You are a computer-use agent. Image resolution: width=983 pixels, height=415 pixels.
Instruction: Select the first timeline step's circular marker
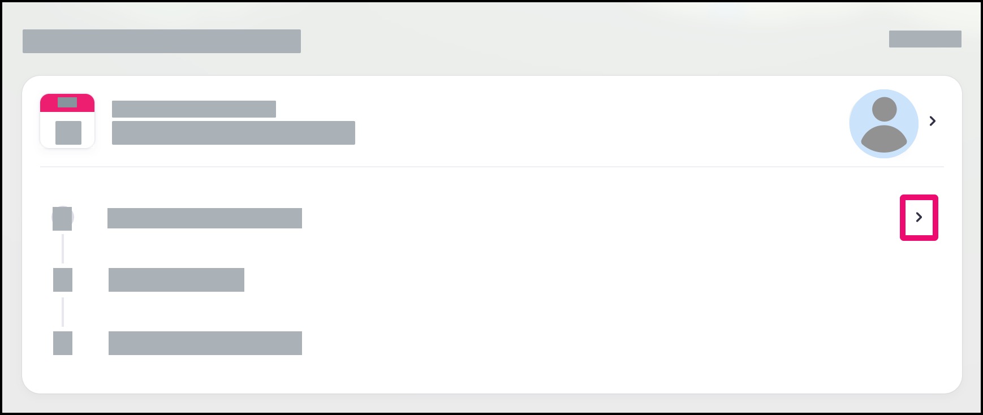(x=62, y=218)
